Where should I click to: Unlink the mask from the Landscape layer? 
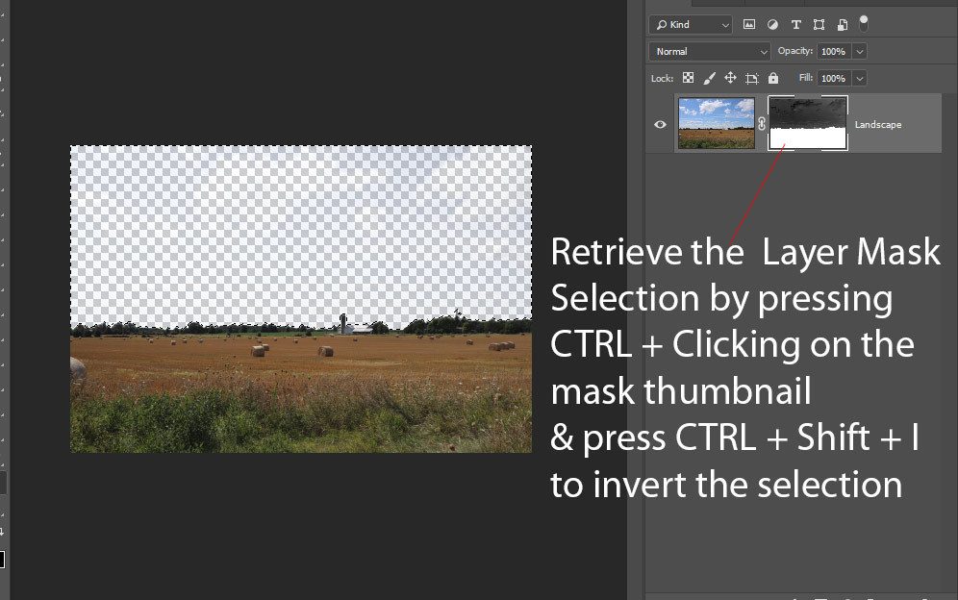(x=761, y=124)
